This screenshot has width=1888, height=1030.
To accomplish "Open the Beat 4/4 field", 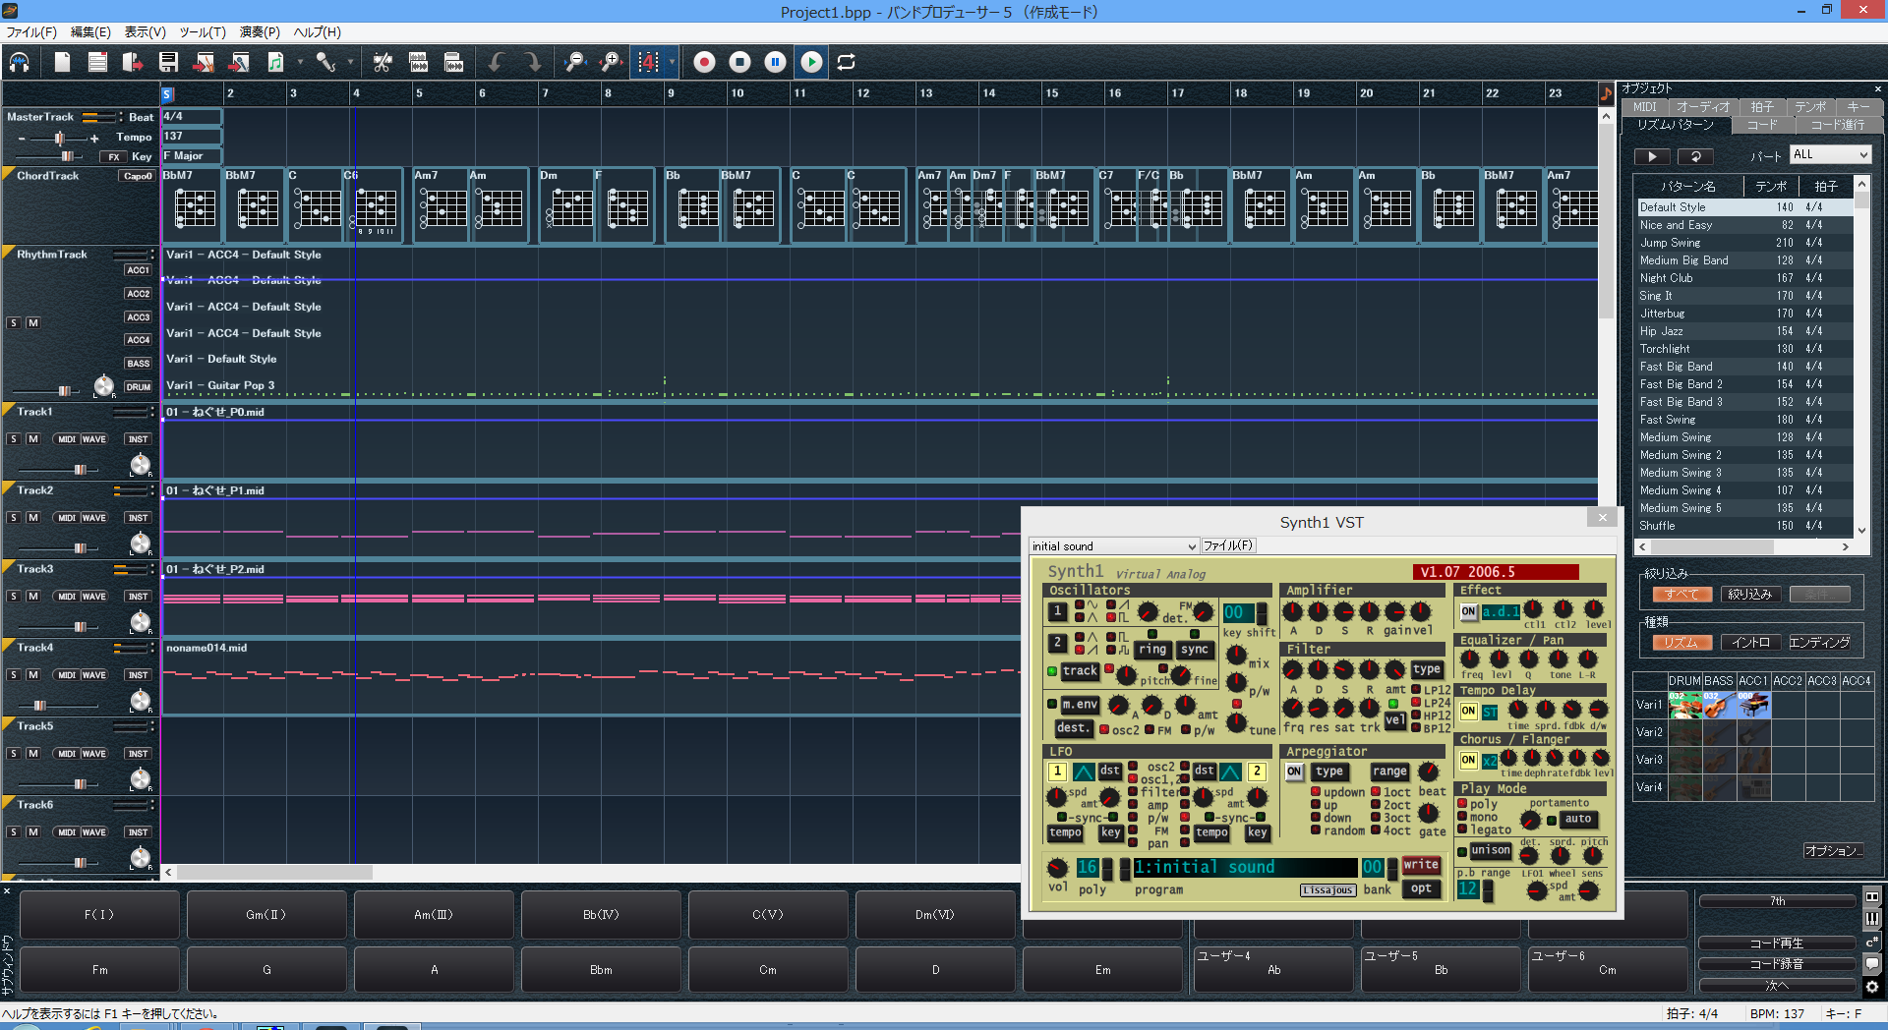I will point(192,117).
